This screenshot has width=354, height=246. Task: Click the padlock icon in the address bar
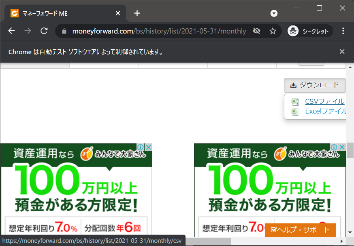64,31
